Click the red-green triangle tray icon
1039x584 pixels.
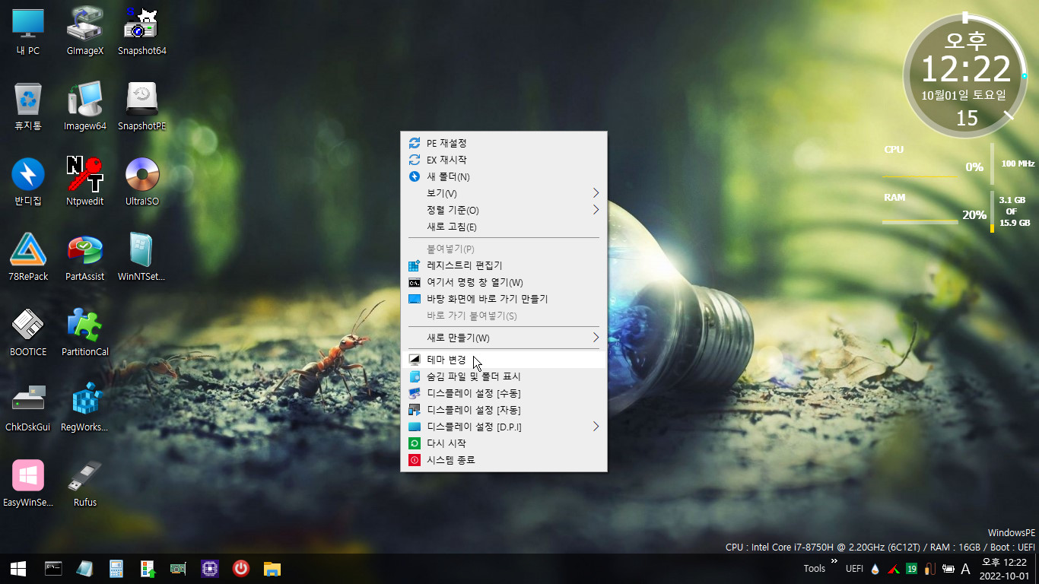tap(894, 569)
